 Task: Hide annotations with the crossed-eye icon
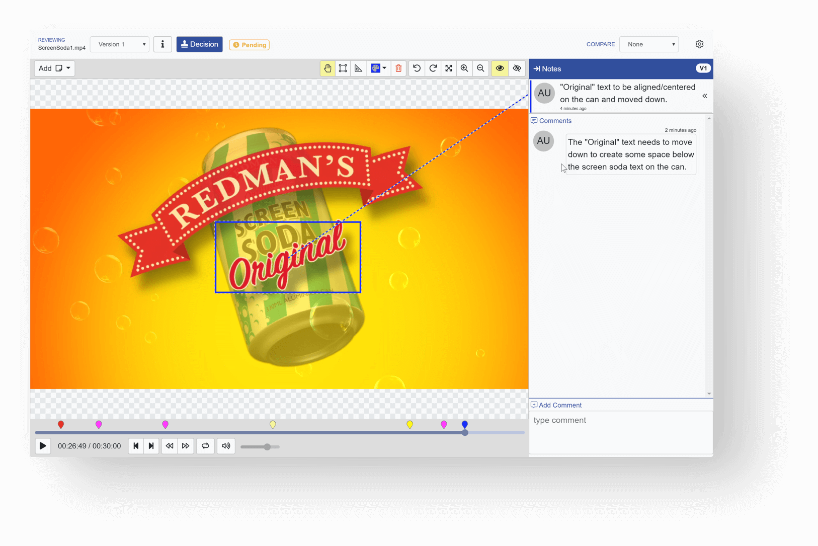click(517, 68)
